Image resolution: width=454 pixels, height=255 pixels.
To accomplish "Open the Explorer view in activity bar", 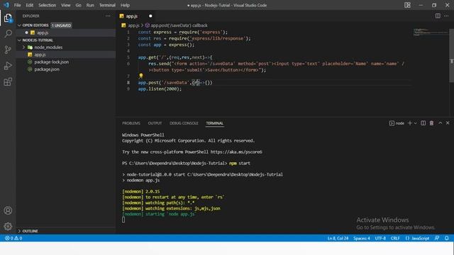I will [8, 18].
